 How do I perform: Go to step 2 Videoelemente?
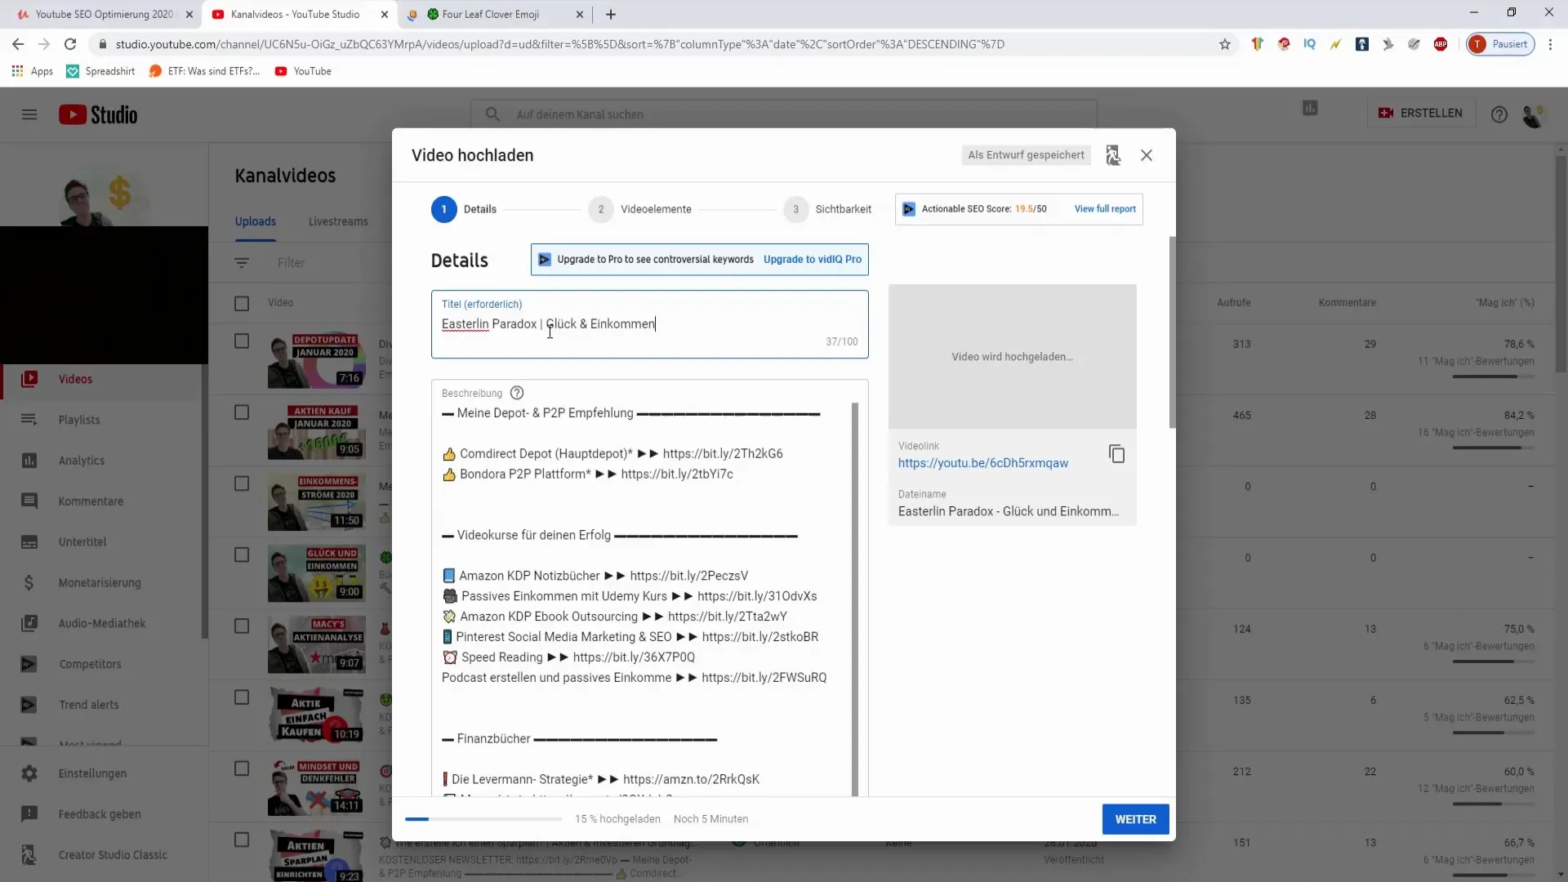pyautogui.click(x=640, y=209)
